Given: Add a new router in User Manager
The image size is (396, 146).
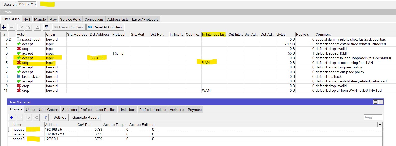Looking at the screenshot, I should (x=12, y=117).
